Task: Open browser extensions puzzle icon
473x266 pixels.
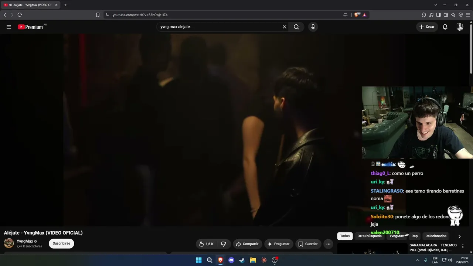Action: tap(424, 15)
